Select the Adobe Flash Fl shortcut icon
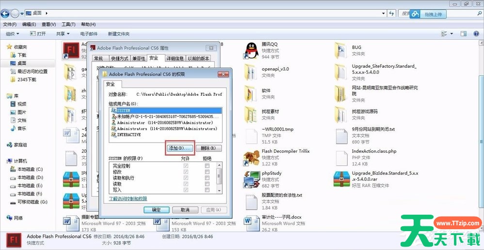The height and width of the screenshot is (250, 484). [71, 50]
